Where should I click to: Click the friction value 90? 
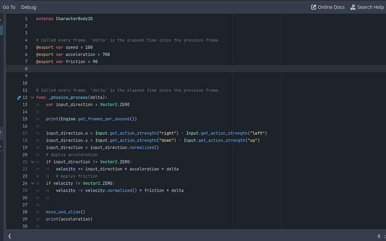pos(95,62)
